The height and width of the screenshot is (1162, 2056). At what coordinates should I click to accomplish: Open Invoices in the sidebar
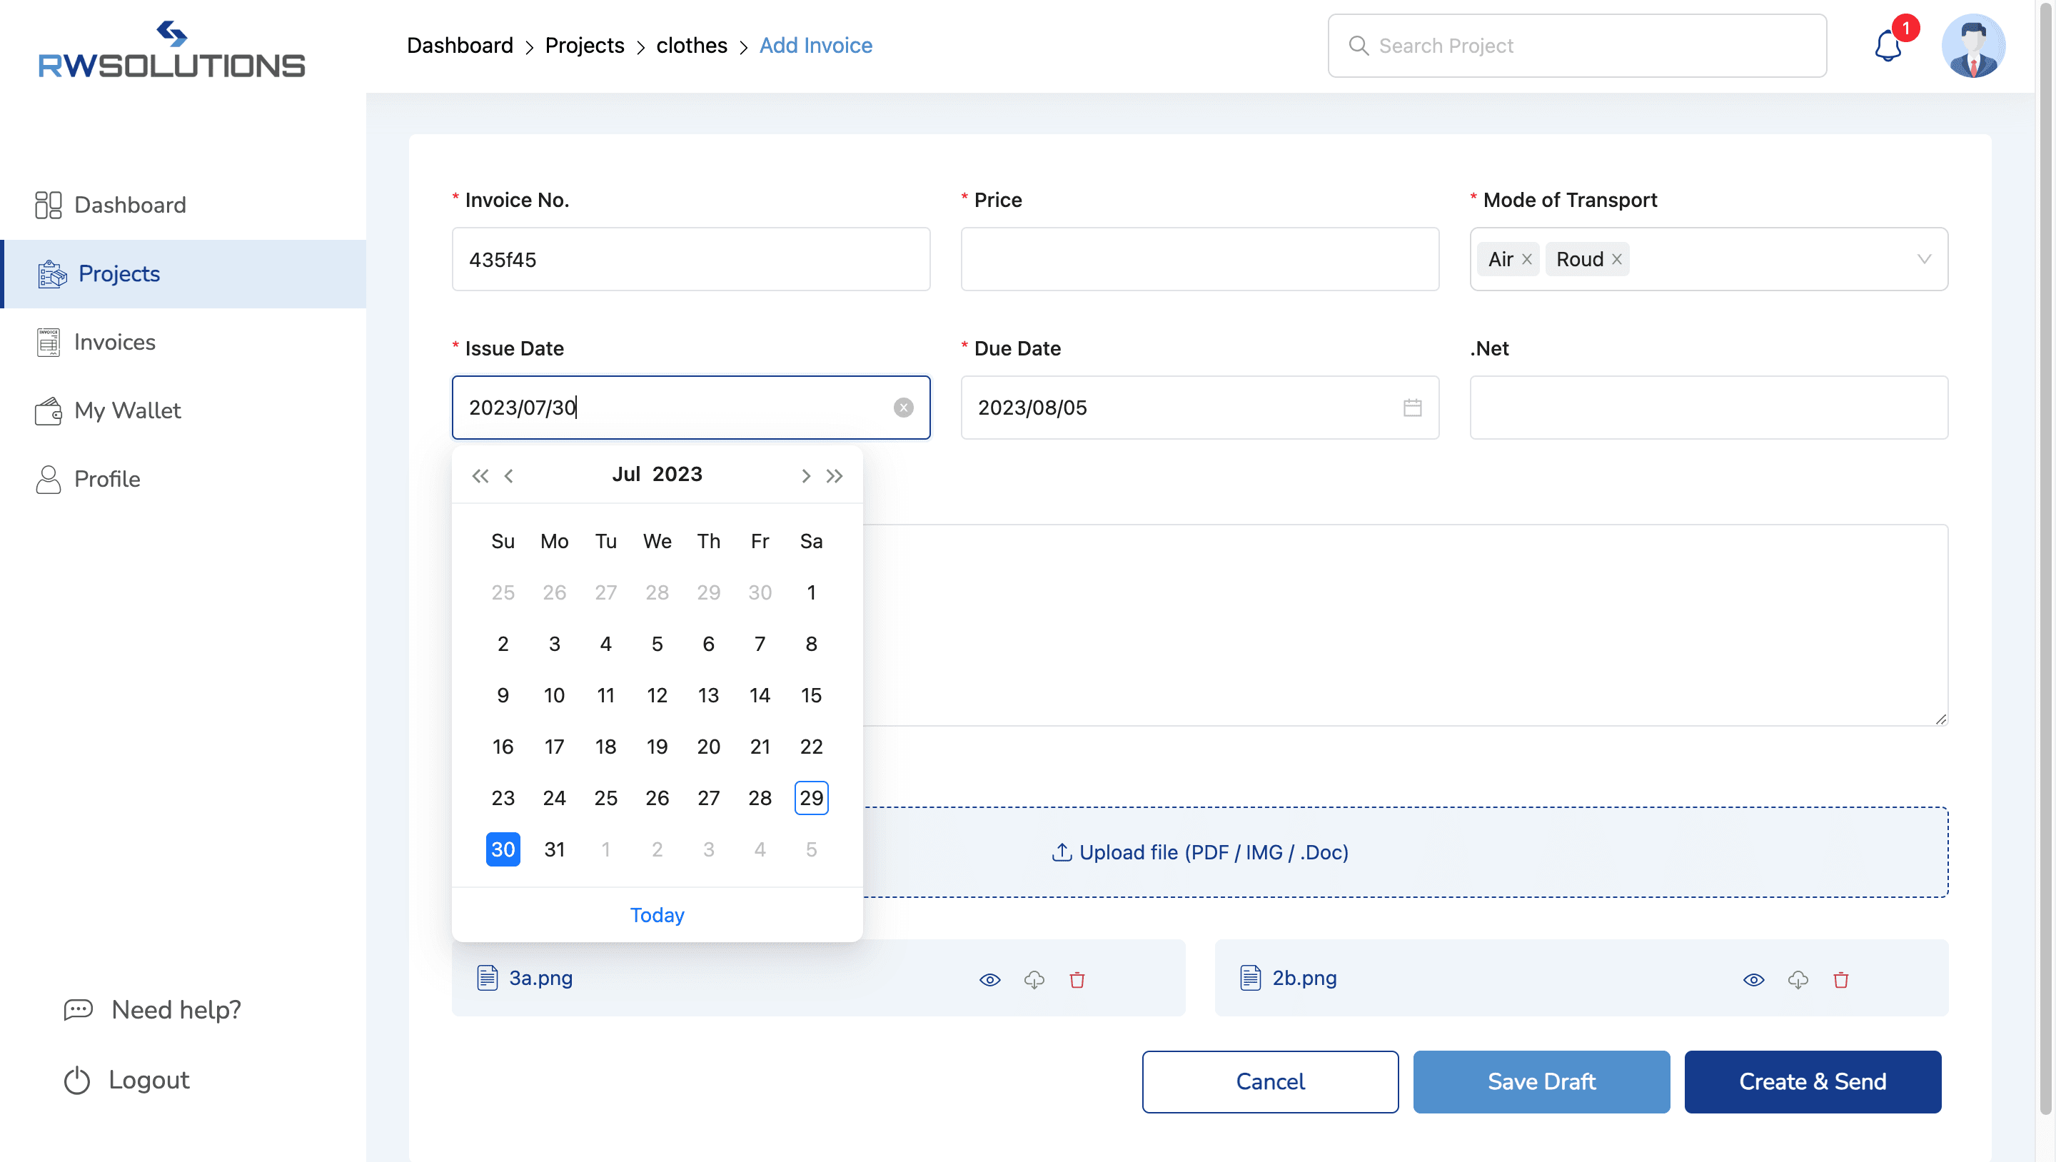coord(183,343)
